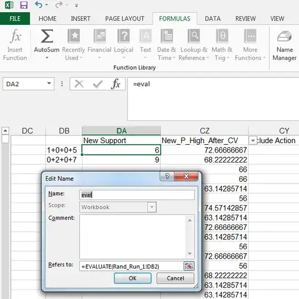The height and width of the screenshot is (299, 299).
Task: Select cell DA2 showing 6
Action: tap(121, 150)
